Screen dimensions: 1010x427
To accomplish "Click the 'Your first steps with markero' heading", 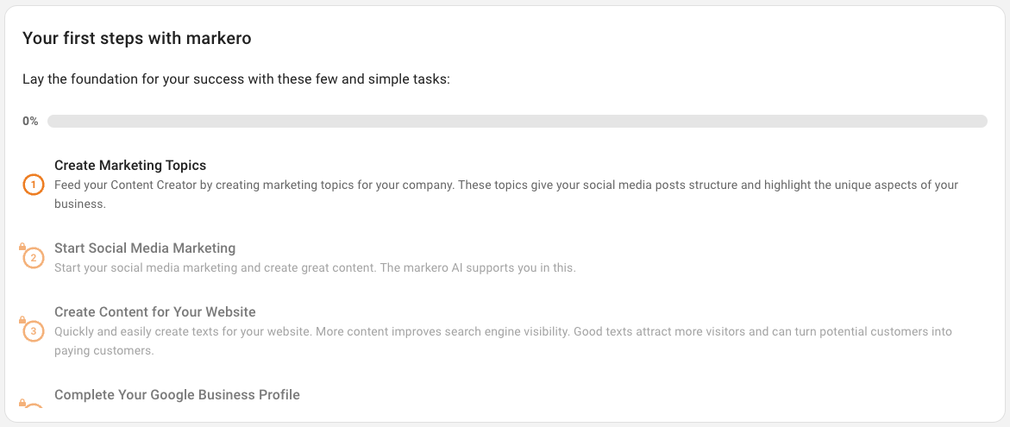I will click(136, 39).
